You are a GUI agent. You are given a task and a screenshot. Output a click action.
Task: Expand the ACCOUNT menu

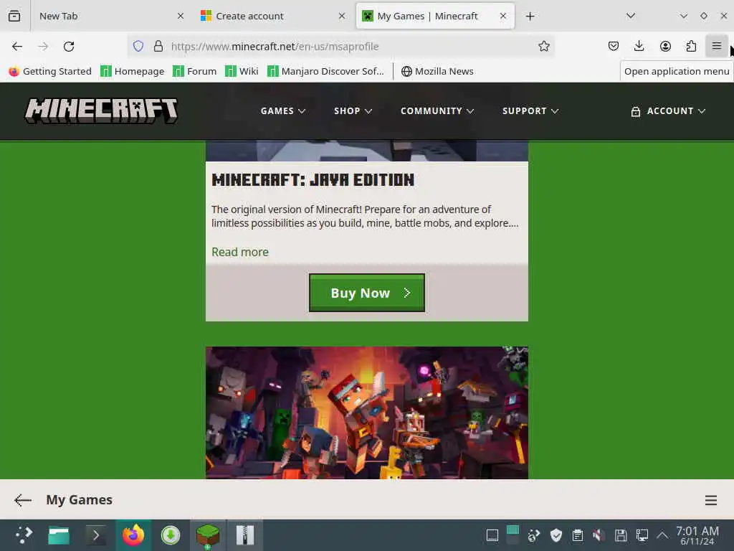pyautogui.click(x=668, y=111)
